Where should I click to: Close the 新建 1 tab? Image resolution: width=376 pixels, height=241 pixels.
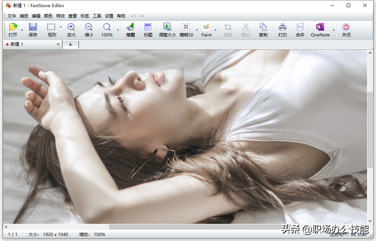point(58,44)
